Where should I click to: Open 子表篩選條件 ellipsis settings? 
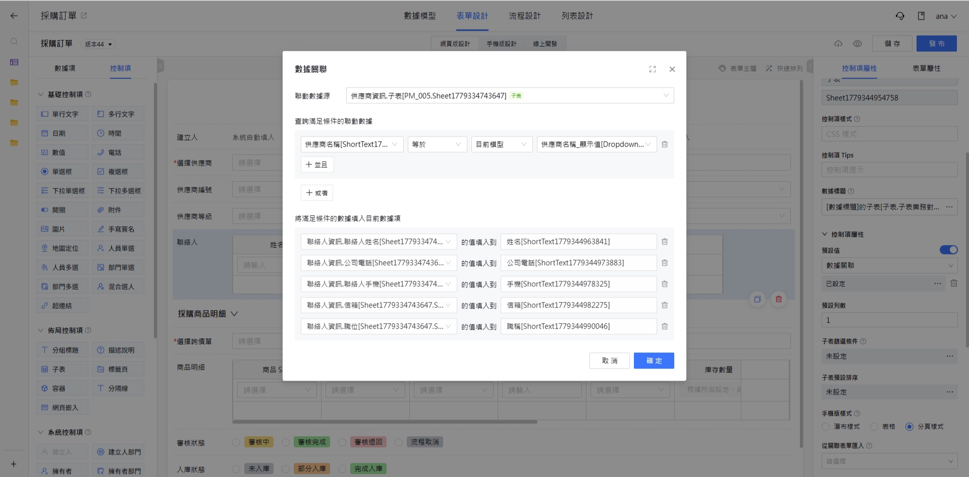[x=950, y=356]
